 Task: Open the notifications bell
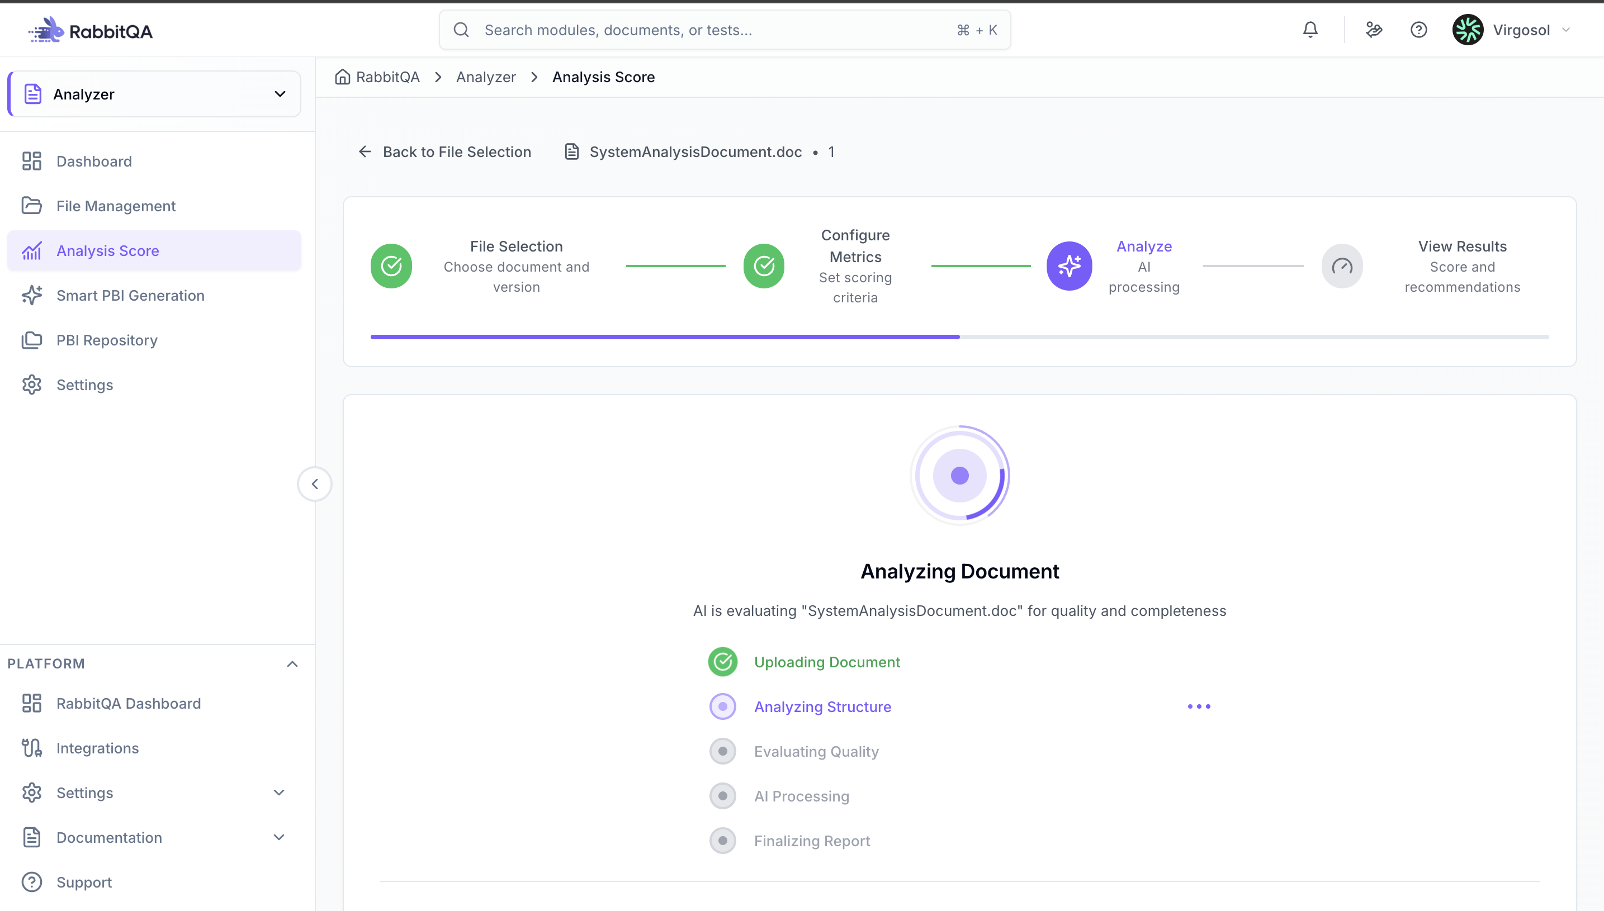point(1310,30)
